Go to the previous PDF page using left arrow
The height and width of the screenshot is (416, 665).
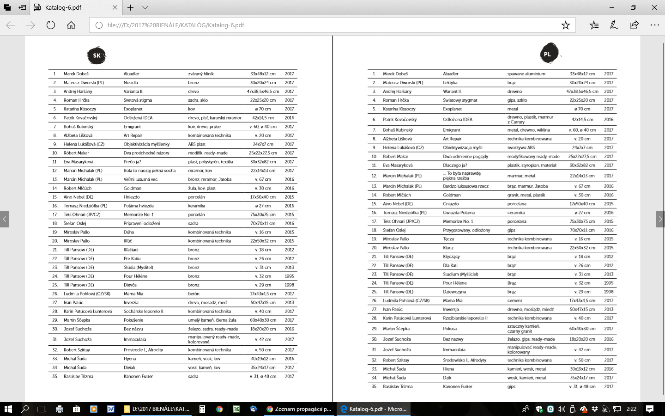5,219
